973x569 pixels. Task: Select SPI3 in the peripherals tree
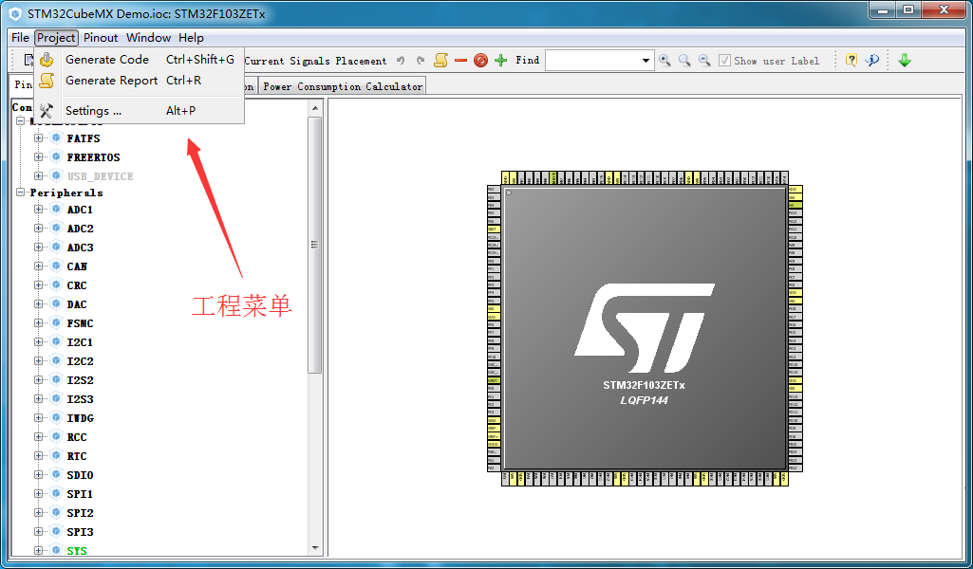[x=80, y=532]
